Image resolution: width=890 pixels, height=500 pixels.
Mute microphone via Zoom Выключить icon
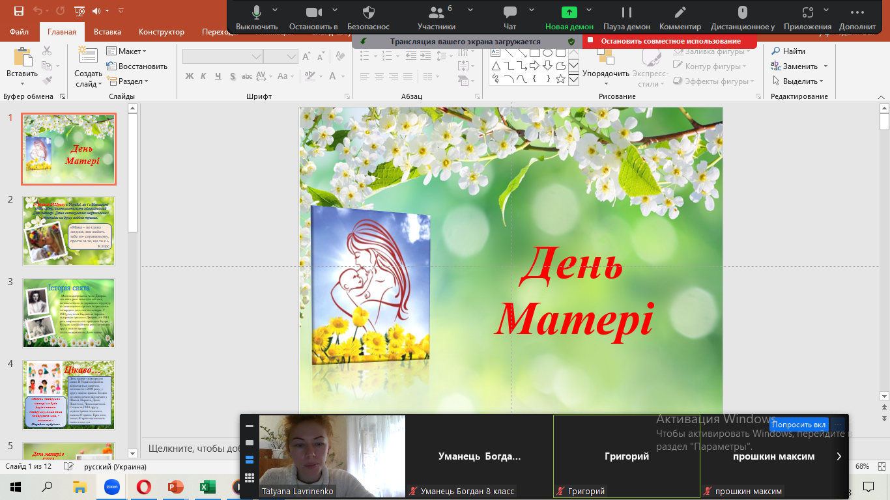coord(257,12)
